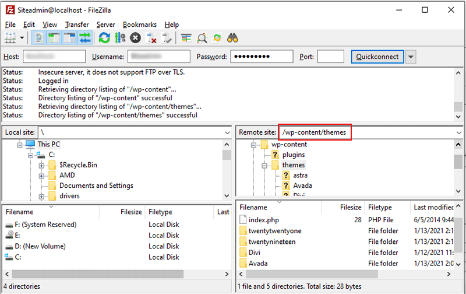
Task: Toggle the local directory tree display
Action: (x=54, y=38)
